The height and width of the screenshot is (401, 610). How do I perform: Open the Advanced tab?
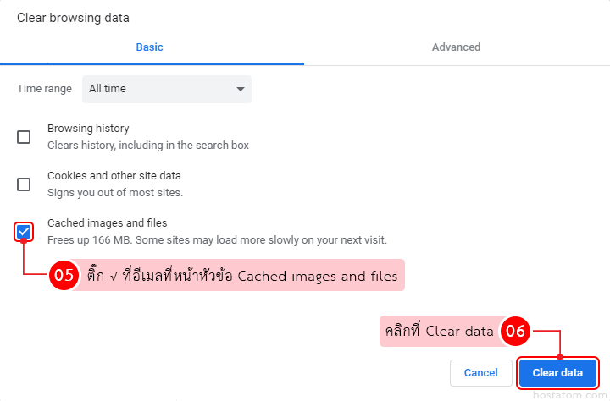point(456,47)
